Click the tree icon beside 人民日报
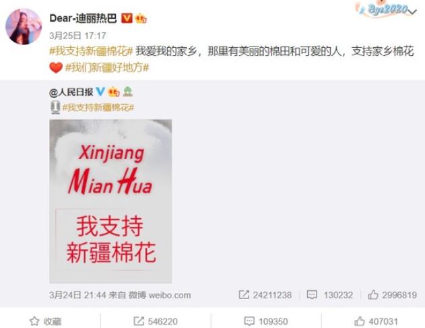This screenshot has height=328, width=425. tap(128, 92)
